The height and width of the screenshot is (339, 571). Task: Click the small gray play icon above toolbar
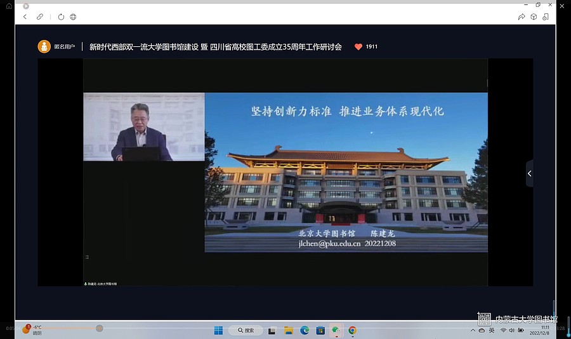tap(26, 6)
